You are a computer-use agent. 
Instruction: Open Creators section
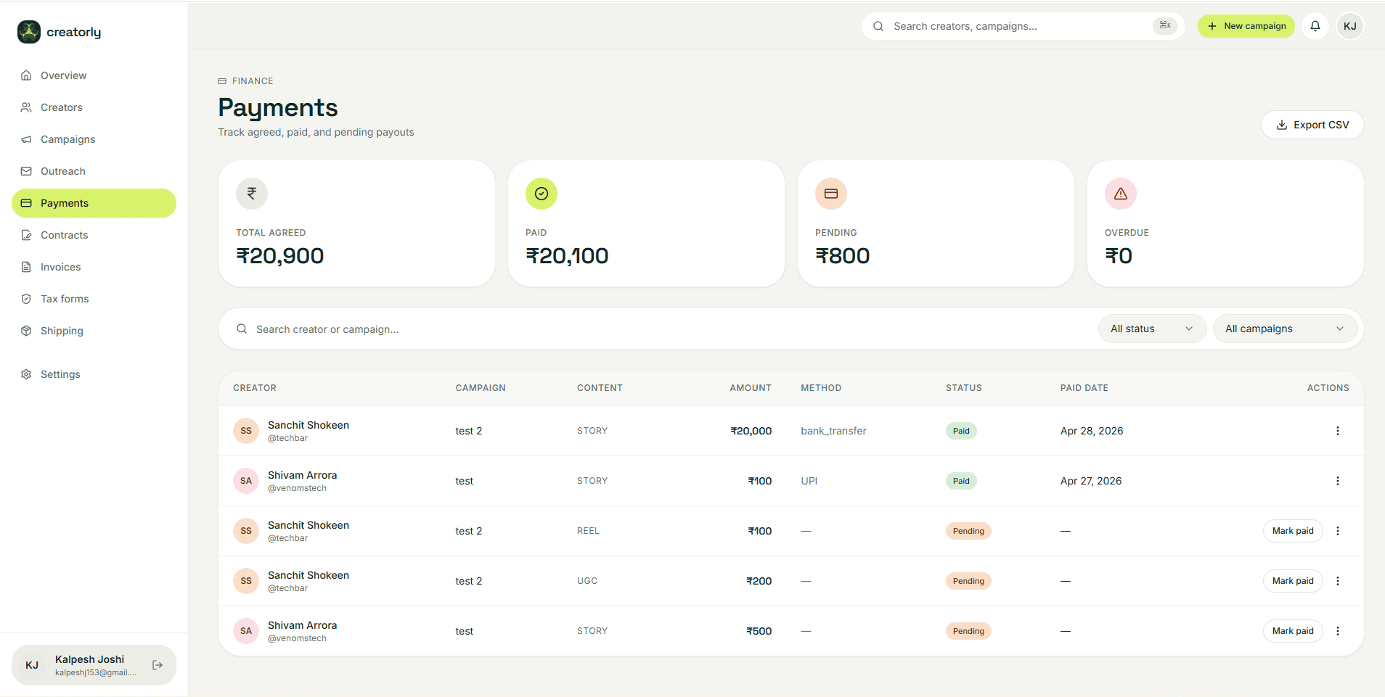point(94,107)
